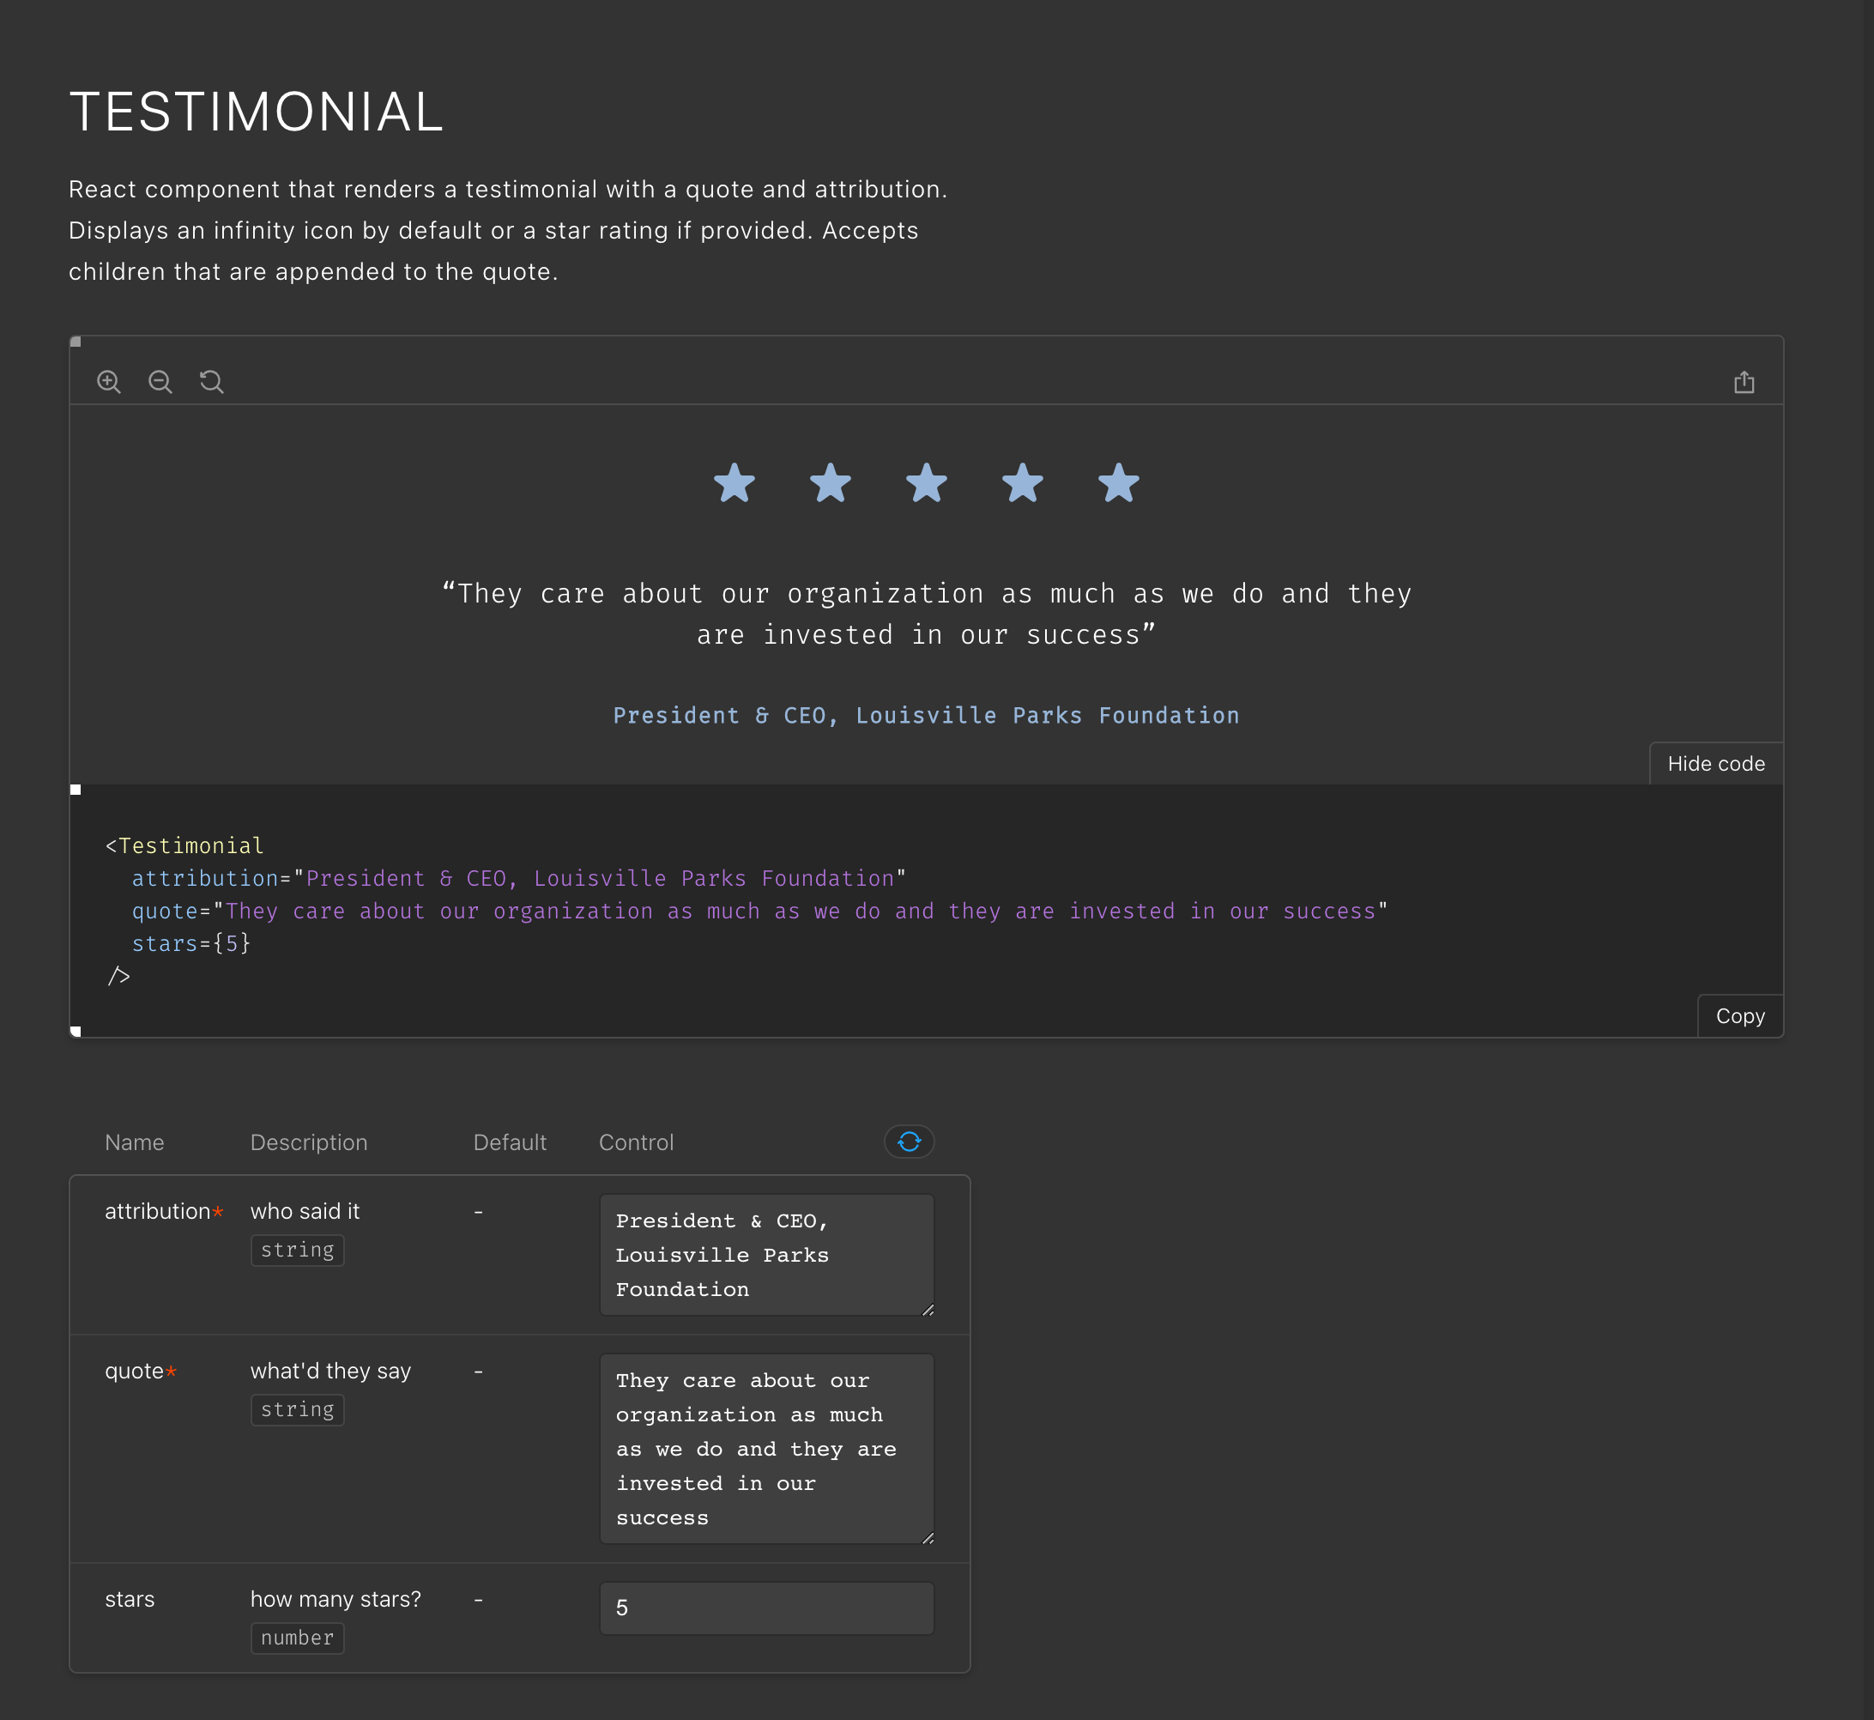
Task: Click the Control column header
Action: tap(636, 1142)
